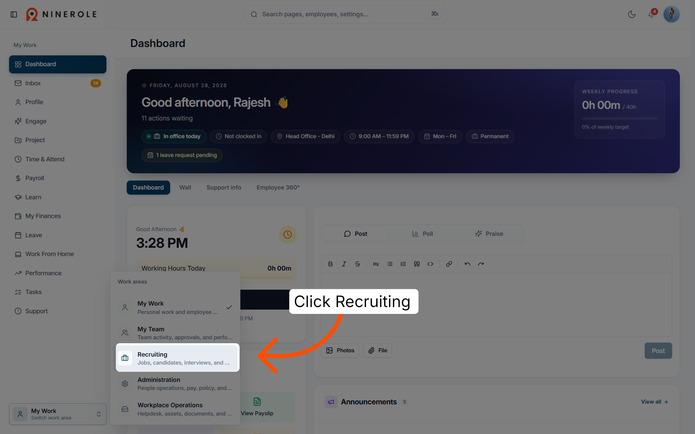Image resolution: width=695 pixels, height=434 pixels.
Task: Open user avatar menu
Action: click(x=671, y=14)
